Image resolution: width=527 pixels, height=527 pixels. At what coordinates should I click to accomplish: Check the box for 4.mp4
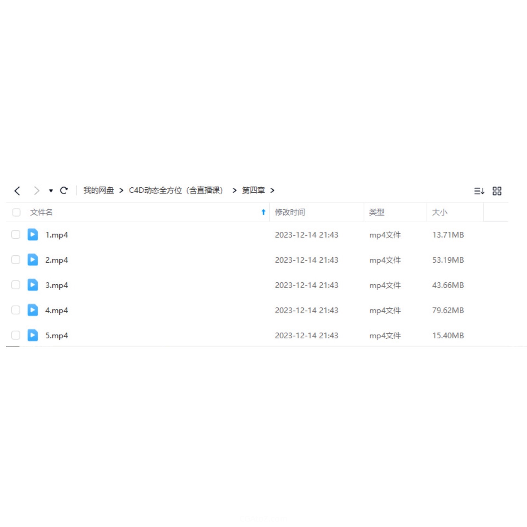pos(16,310)
